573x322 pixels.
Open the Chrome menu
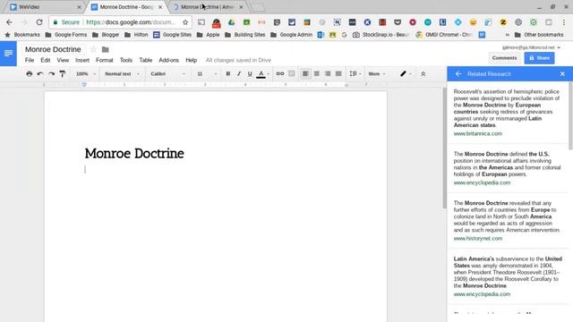point(563,22)
